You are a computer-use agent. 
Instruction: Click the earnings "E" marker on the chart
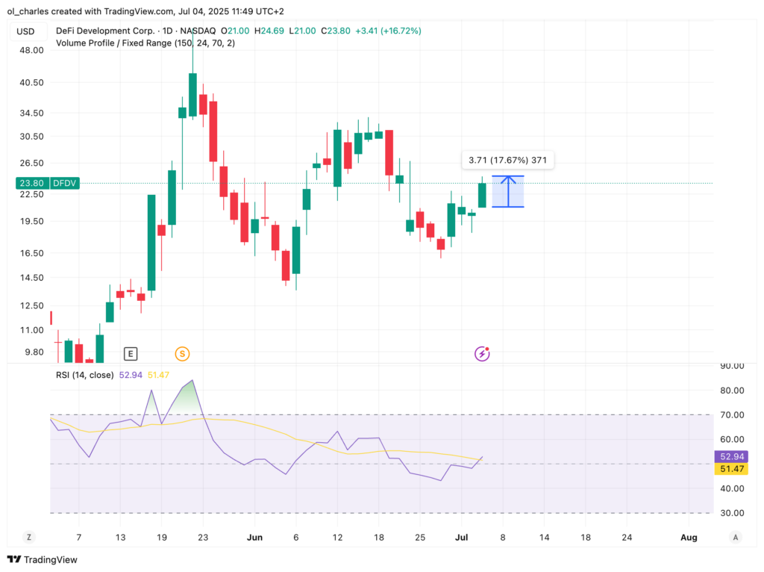pyautogui.click(x=131, y=354)
